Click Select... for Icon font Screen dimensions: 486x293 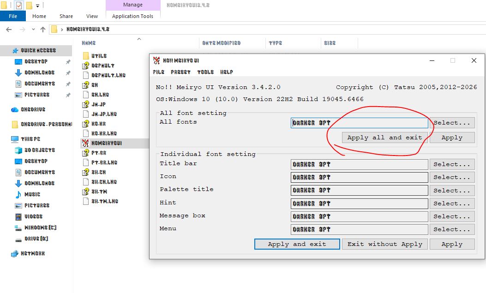452,177
